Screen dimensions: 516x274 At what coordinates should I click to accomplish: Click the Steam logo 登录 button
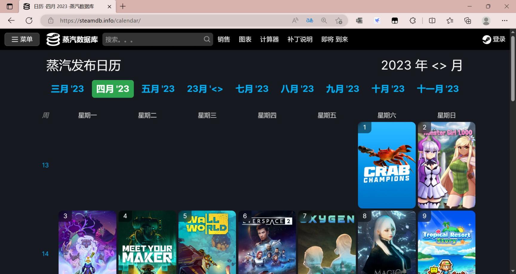tap(494, 39)
